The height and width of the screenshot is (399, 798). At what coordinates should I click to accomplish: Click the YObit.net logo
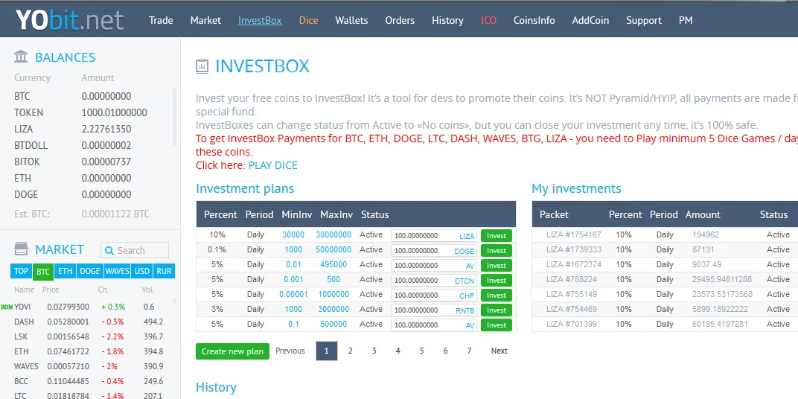tap(69, 20)
